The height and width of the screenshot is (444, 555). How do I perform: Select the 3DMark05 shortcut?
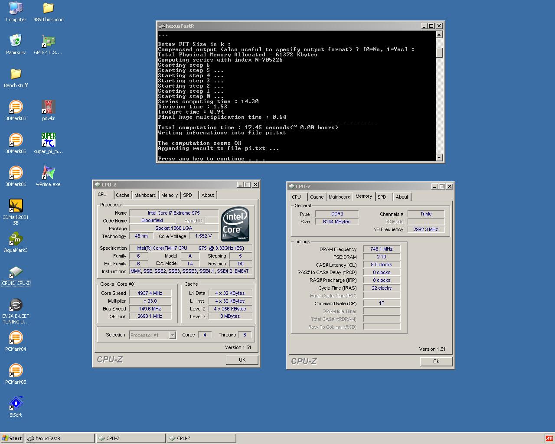[x=16, y=144]
